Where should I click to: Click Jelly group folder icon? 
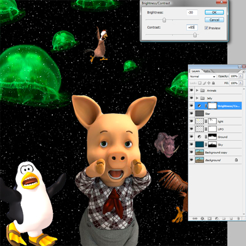(x=202, y=98)
